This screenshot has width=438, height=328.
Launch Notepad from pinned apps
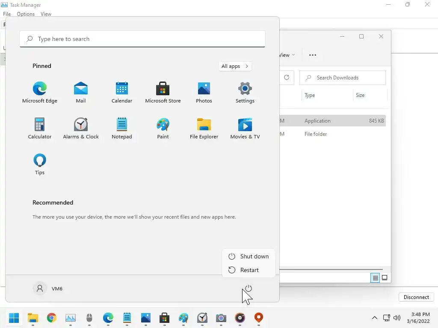pyautogui.click(x=122, y=129)
